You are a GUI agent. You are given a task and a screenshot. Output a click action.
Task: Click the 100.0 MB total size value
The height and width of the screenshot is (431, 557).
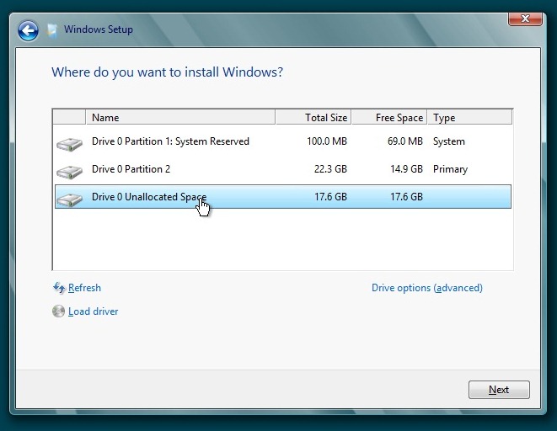pyautogui.click(x=327, y=141)
